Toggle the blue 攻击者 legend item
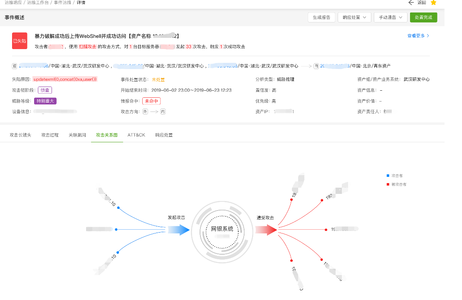 tap(395, 176)
